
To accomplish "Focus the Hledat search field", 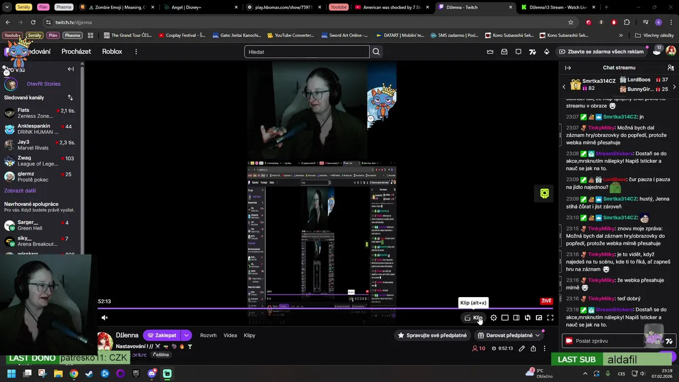I will [307, 51].
